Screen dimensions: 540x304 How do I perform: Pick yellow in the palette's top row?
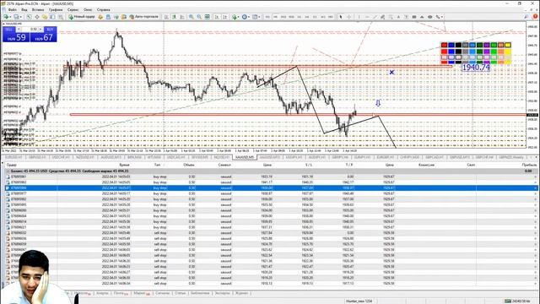tap(508, 45)
